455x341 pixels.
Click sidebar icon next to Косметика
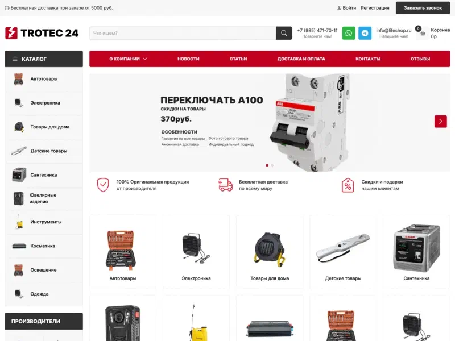(19, 246)
